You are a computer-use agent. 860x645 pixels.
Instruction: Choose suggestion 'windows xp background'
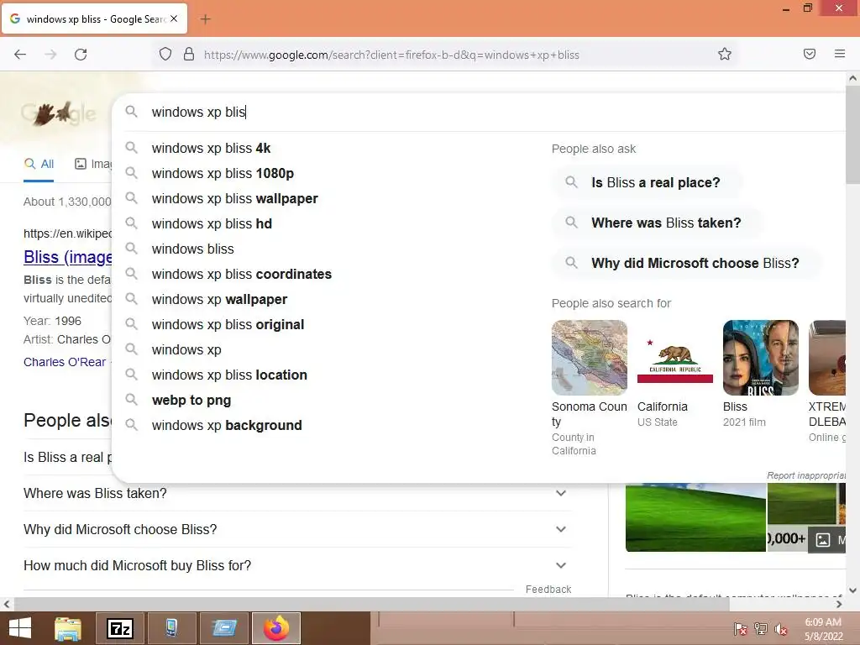pyautogui.click(x=227, y=426)
